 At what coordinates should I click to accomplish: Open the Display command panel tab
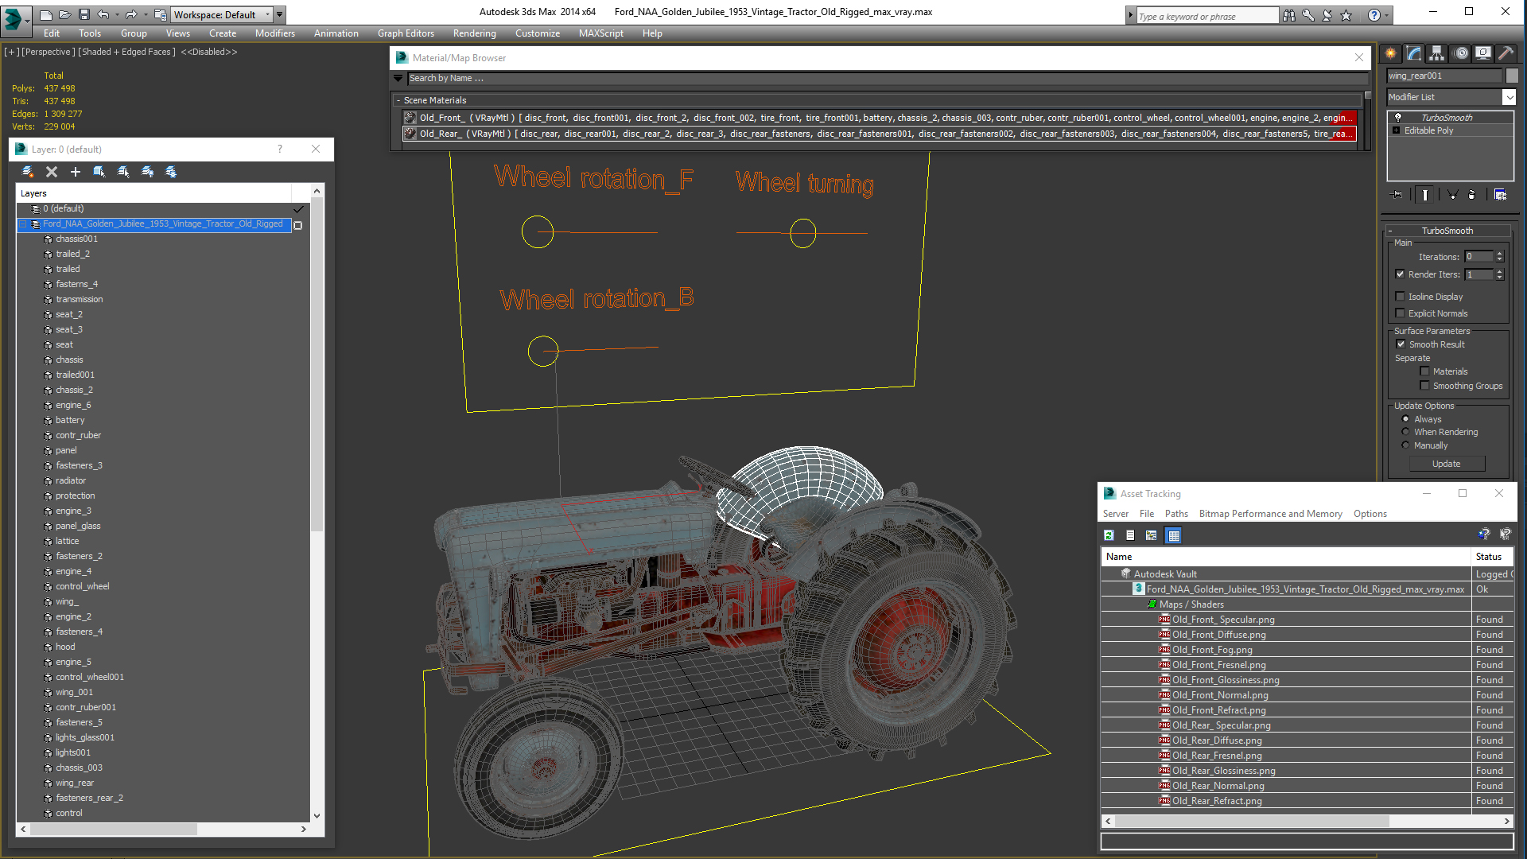1483,53
